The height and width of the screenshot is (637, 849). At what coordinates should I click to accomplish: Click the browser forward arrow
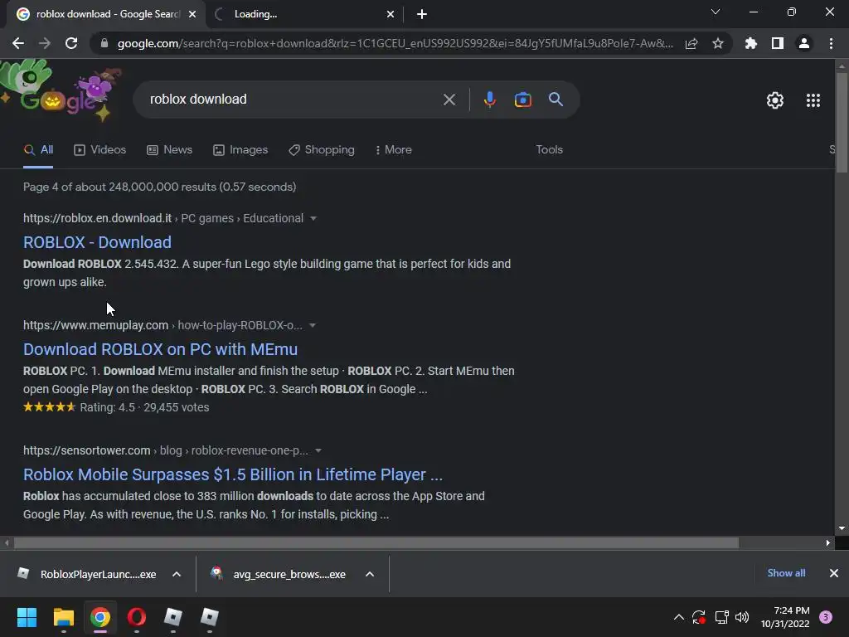(45, 43)
